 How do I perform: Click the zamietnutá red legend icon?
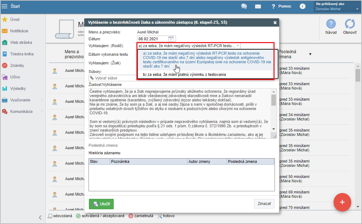(131, 216)
